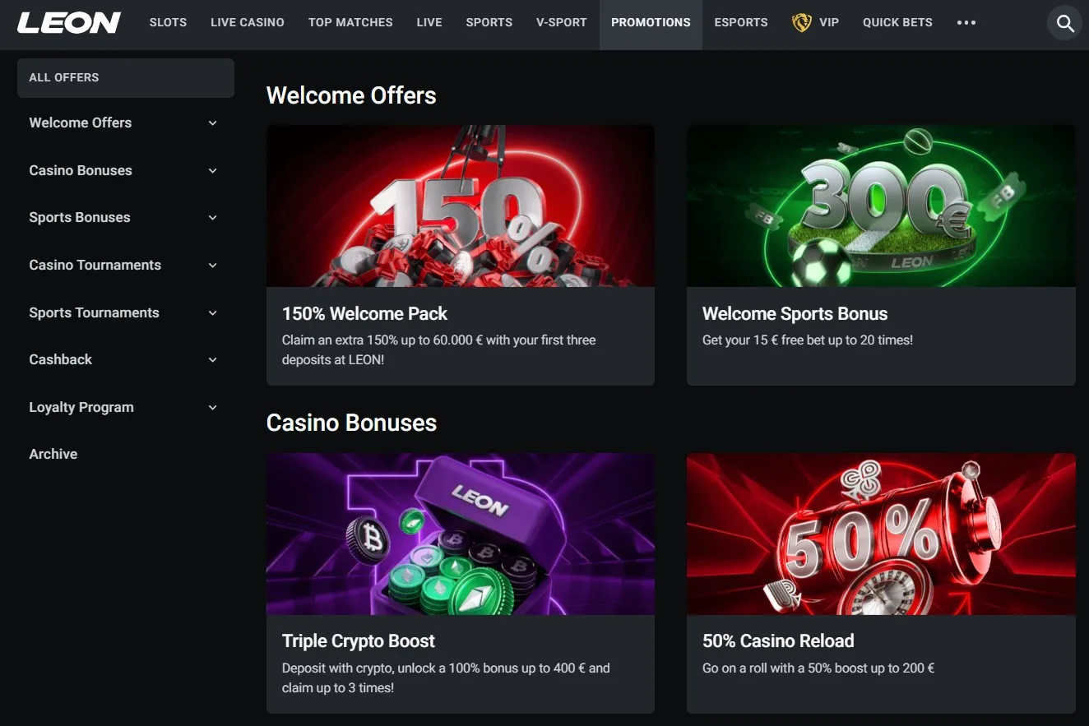Expand Casino Tournaments chevron
Image resolution: width=1089 pixels, height=726 pixels.
213,266
